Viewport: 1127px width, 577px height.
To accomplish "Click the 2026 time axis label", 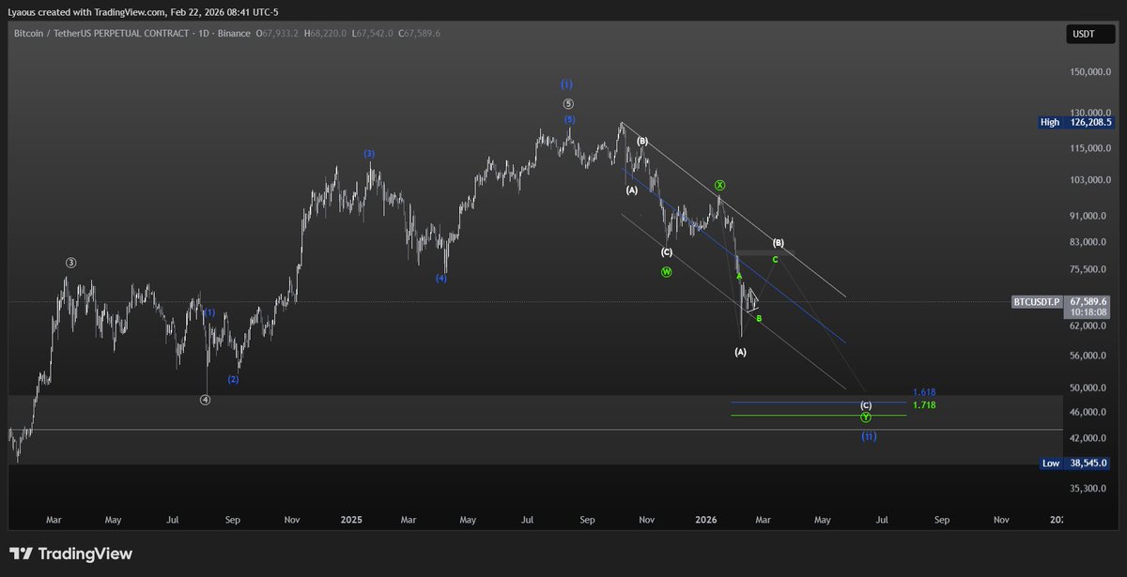I will (x=705, y=519).
